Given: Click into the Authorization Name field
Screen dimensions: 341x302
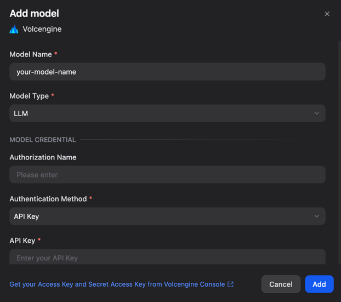Looking at the screenshot, I should (167, 175).
